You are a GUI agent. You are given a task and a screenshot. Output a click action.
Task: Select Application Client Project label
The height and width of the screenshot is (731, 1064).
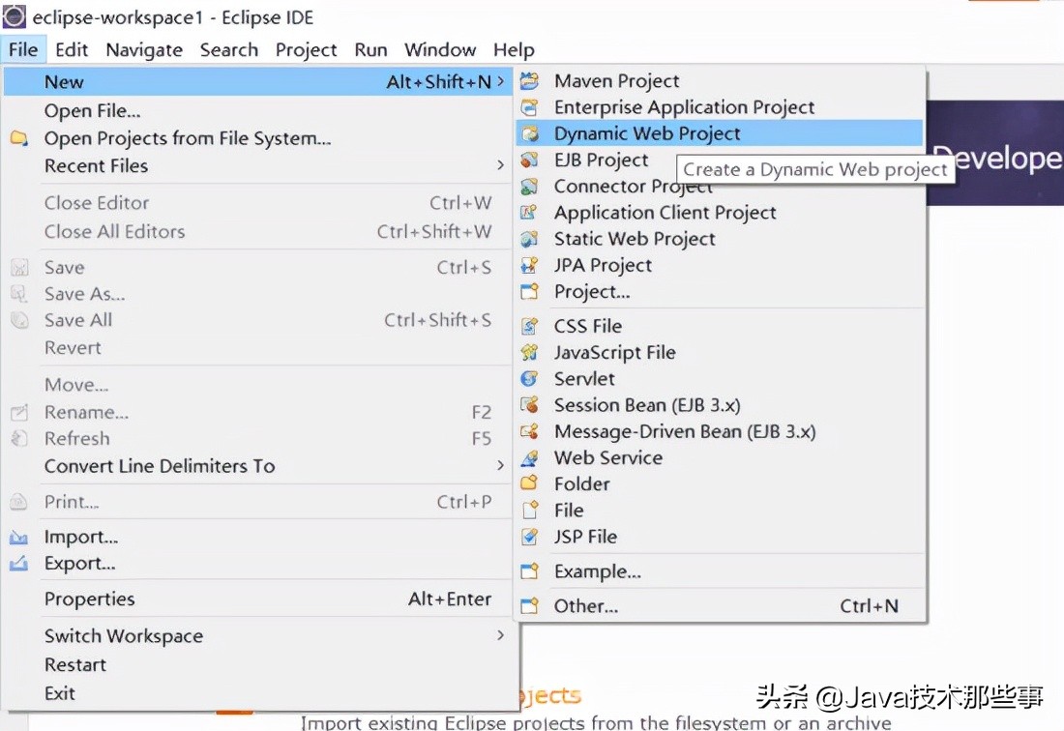click(665, 213)
